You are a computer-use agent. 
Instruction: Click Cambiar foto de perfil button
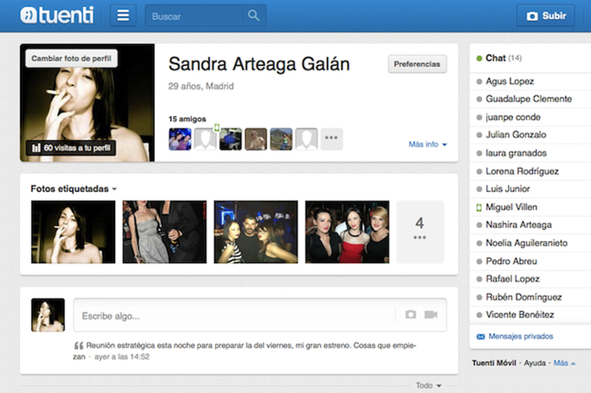(x=71, y=59)
